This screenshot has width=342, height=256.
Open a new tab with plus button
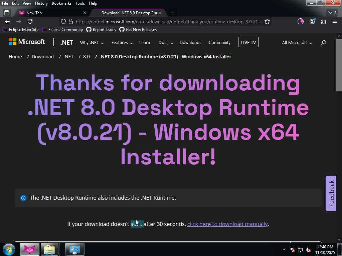(173, 13)
